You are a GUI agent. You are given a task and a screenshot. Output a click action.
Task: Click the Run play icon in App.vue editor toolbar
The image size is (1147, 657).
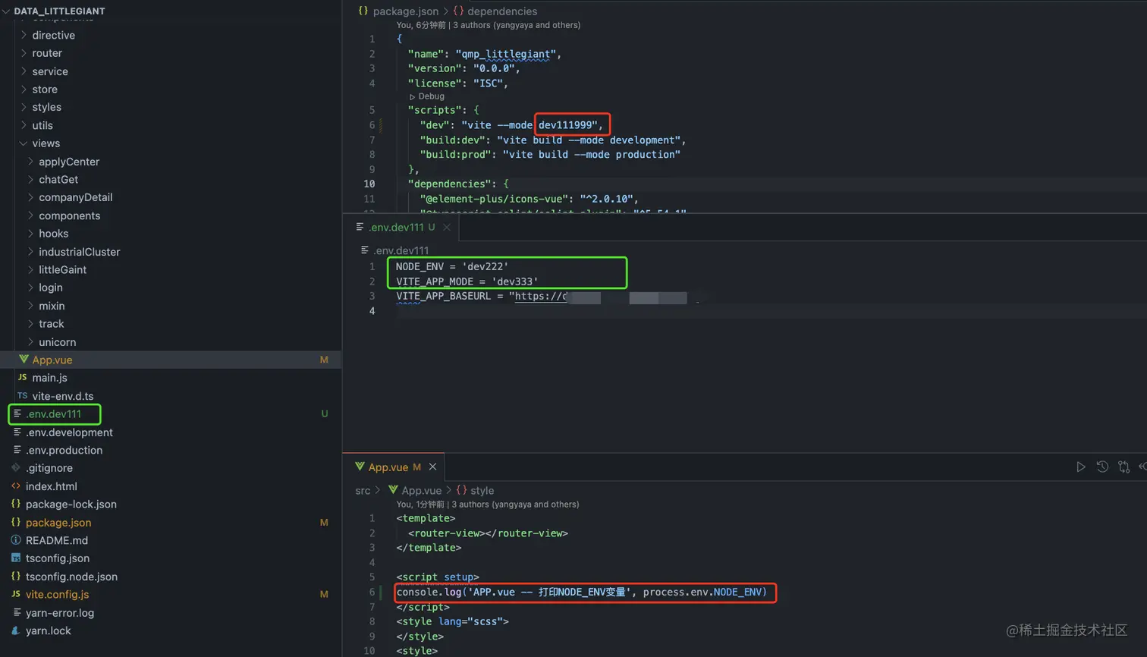[1081, 467]
